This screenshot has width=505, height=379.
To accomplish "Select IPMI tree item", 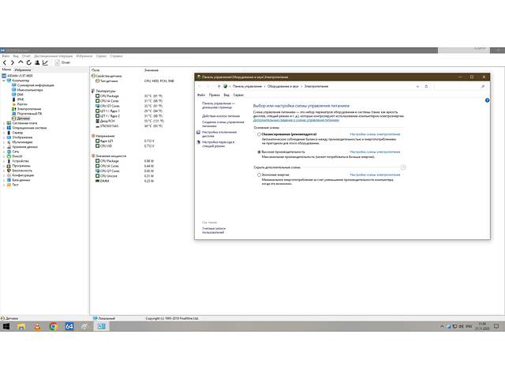I will pos(21,99).
